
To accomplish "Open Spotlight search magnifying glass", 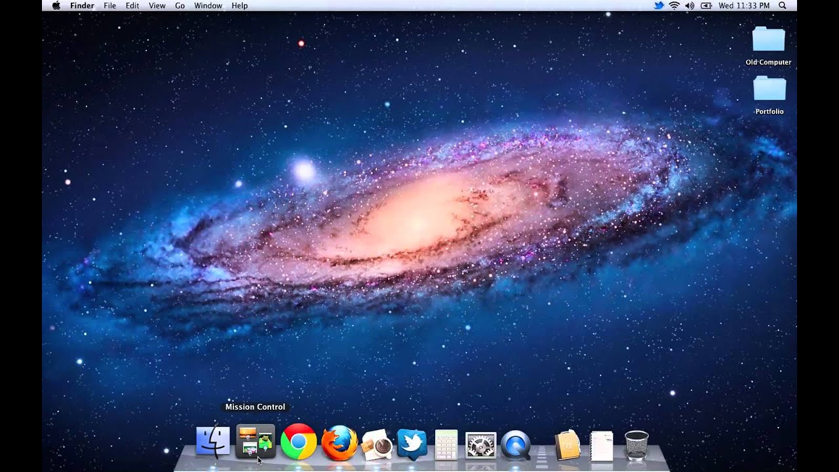I will [x=782, y=5].
